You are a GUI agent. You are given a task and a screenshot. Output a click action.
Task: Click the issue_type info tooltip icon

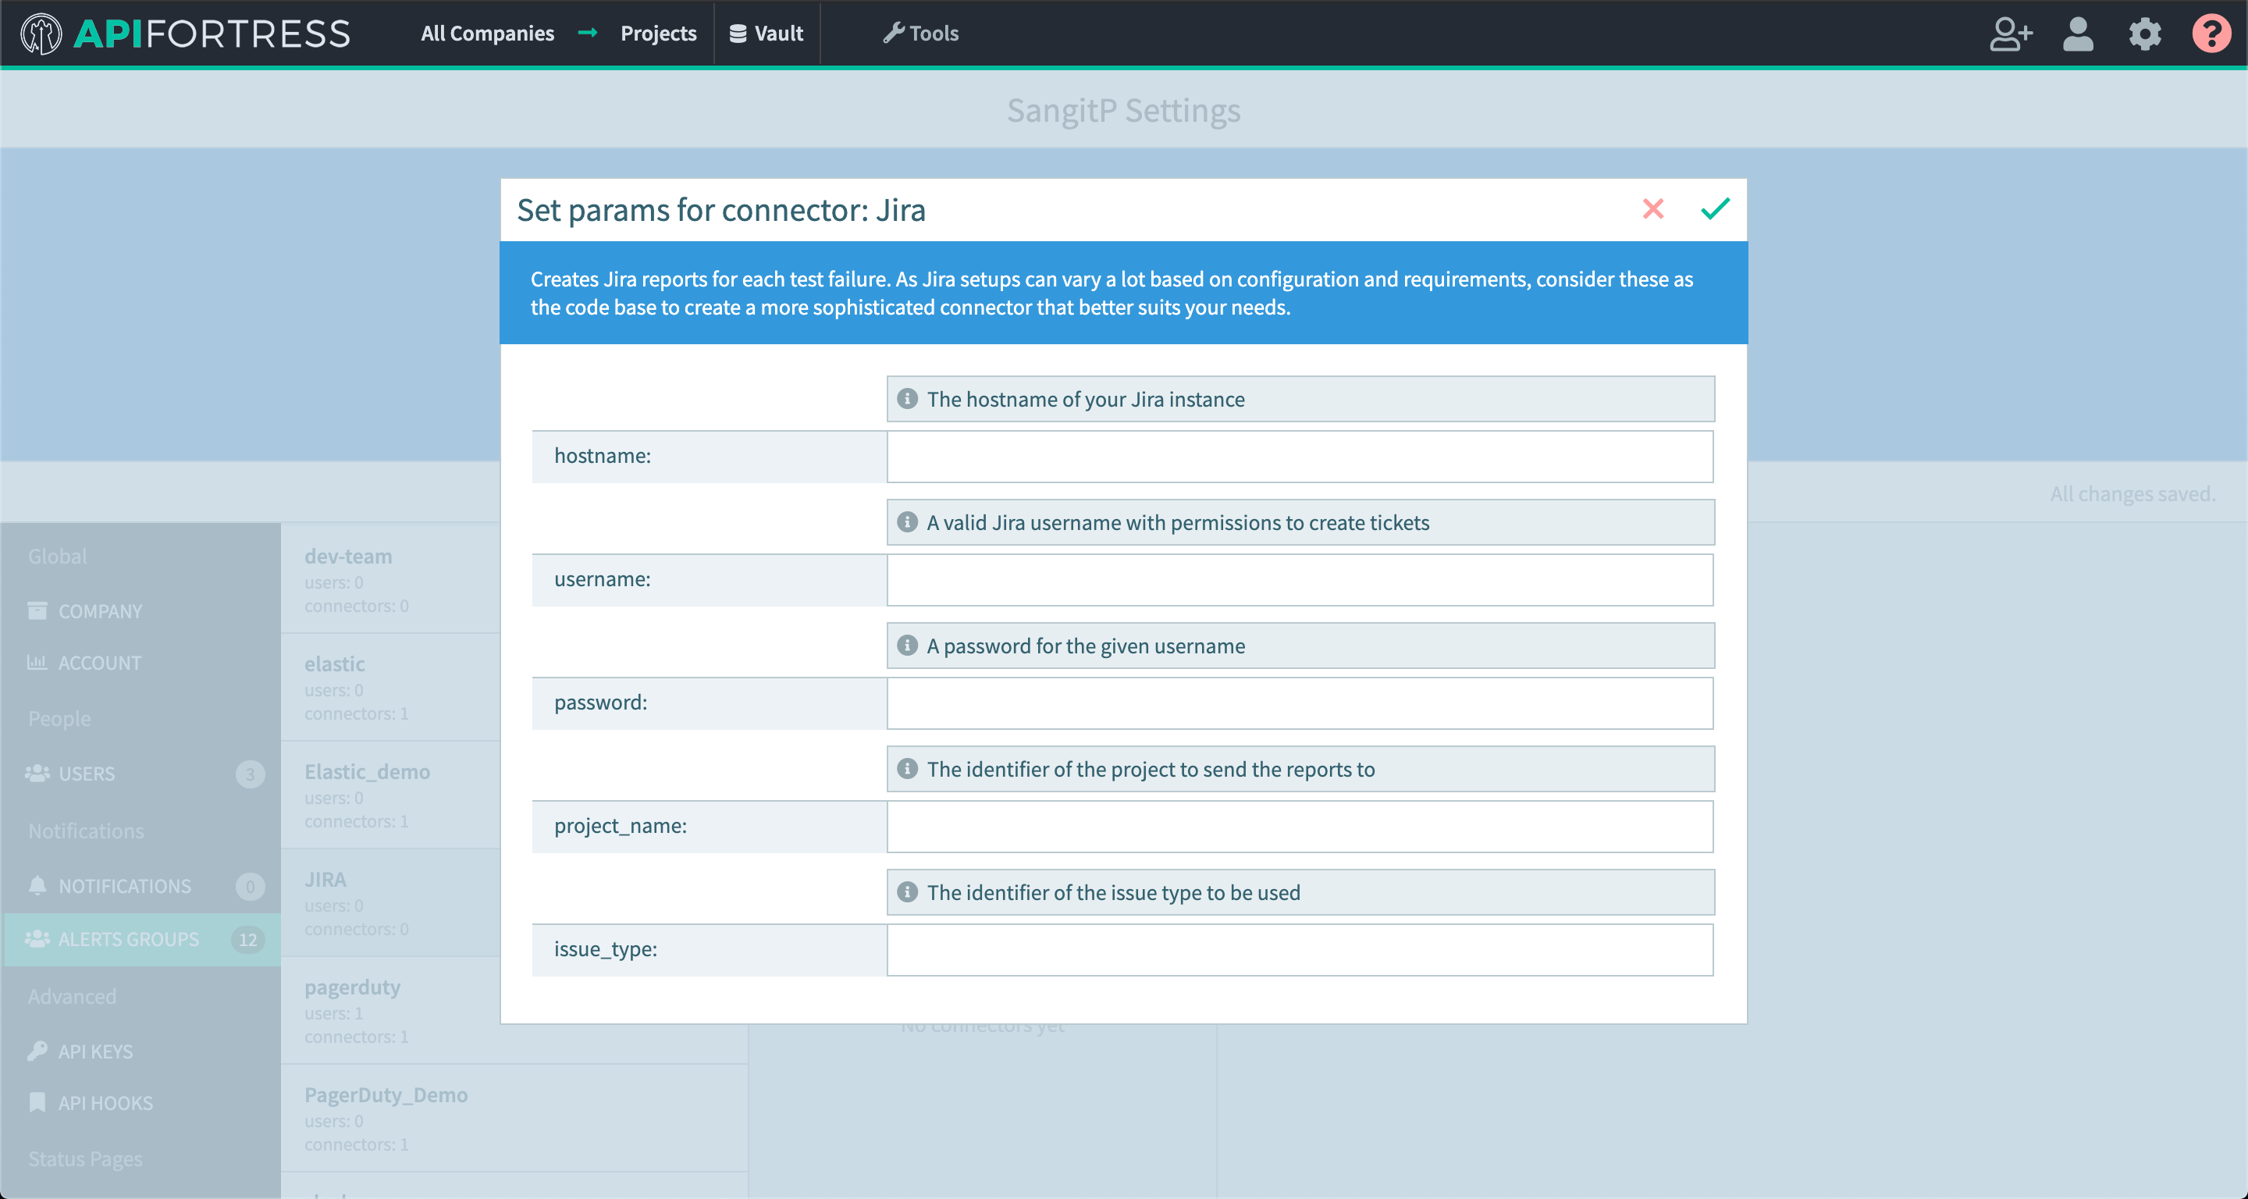tap(908, 891)
